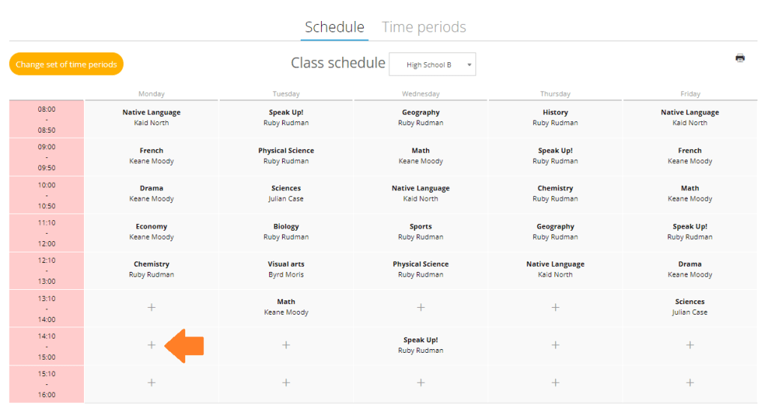Viewport: 768px width, 412px height.
Task: Add class on Friday 14:10 slot
Action: pos(690,345)
